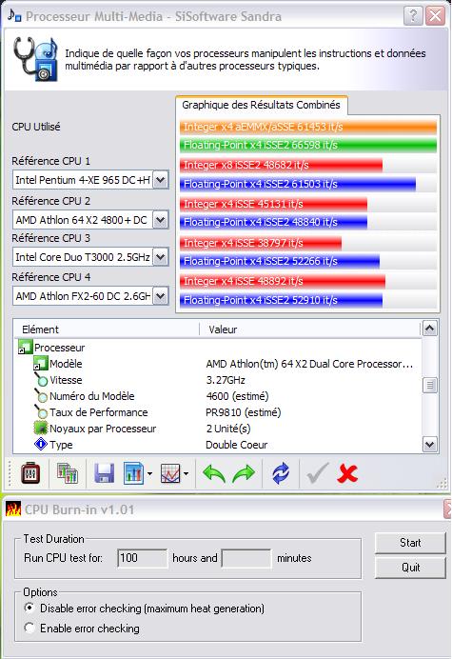
Task: Click the hours input field showing 100
Action: tap(143, 558)
